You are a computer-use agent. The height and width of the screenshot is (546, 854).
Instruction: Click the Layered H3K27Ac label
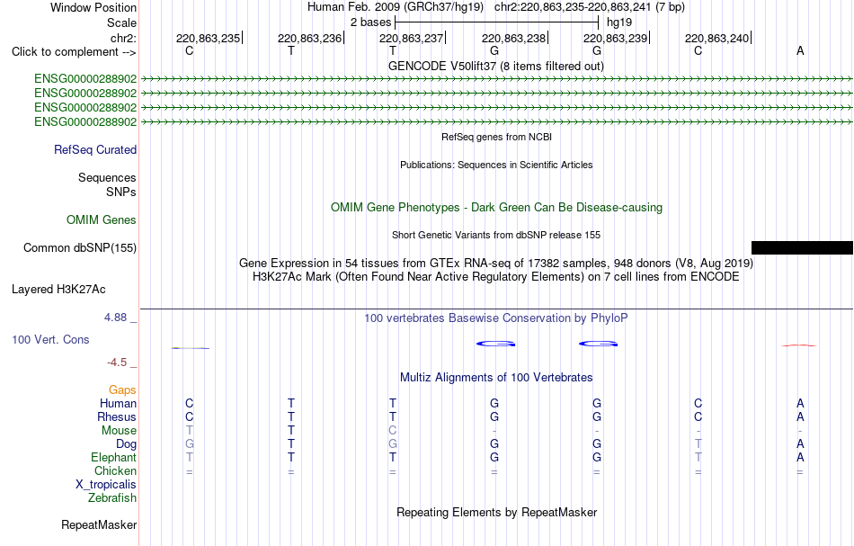tap(58, 290)
